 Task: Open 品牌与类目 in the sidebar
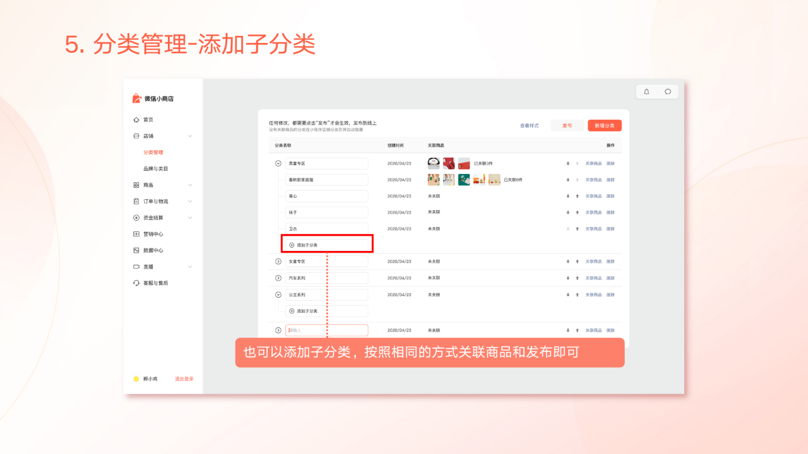(156, 169)
